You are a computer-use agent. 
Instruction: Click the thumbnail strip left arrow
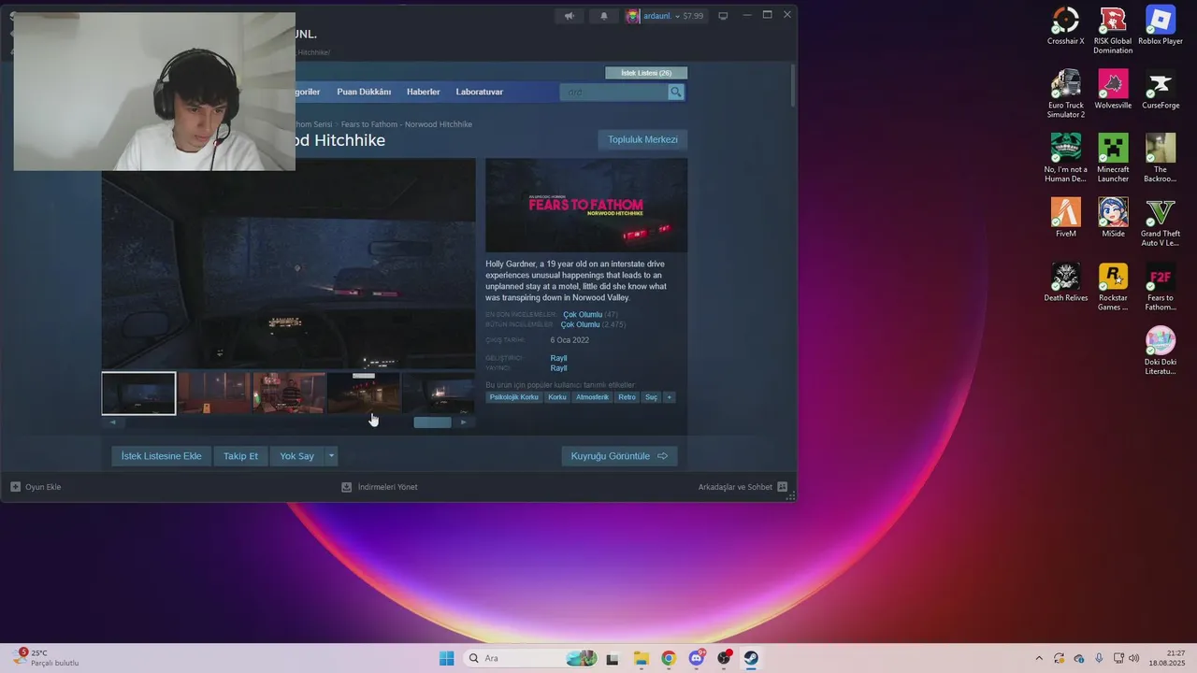[112, 422]
